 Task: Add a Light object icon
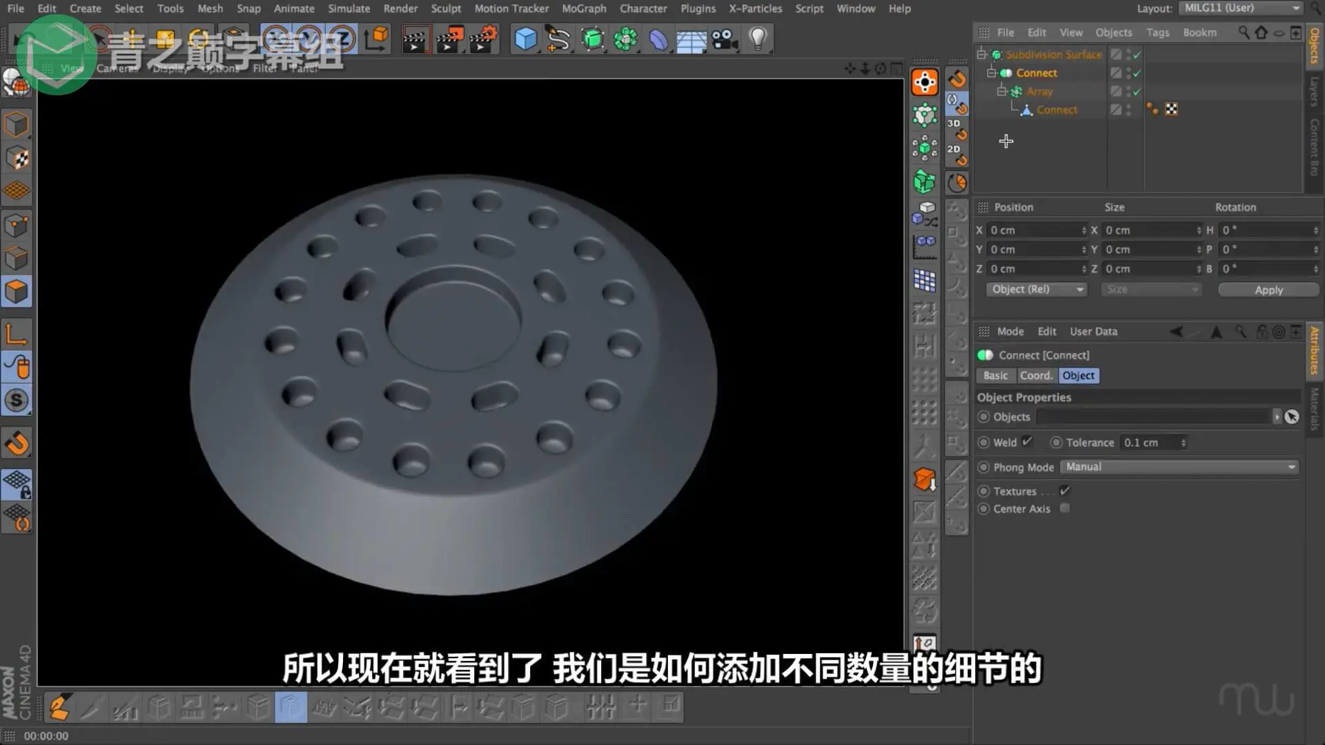pyautogui.click(x=758, y=39)
